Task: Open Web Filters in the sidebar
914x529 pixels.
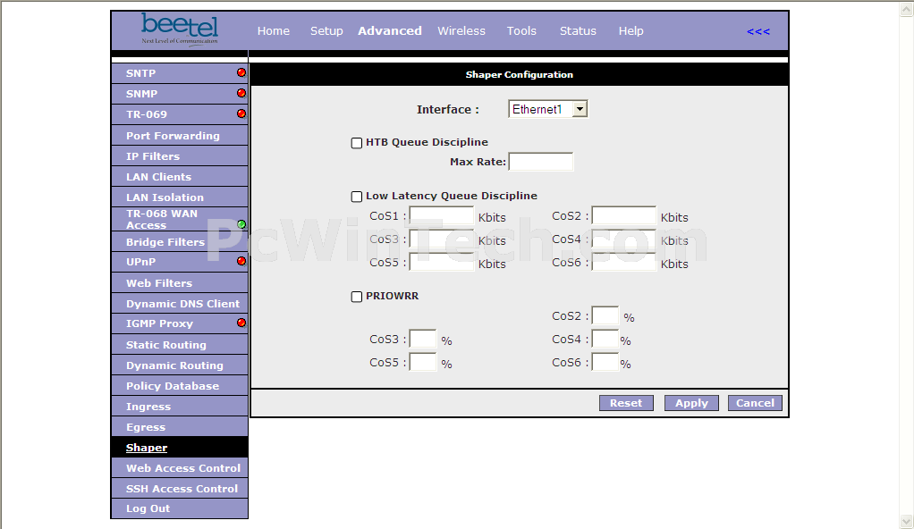Action: pos(180,282)
